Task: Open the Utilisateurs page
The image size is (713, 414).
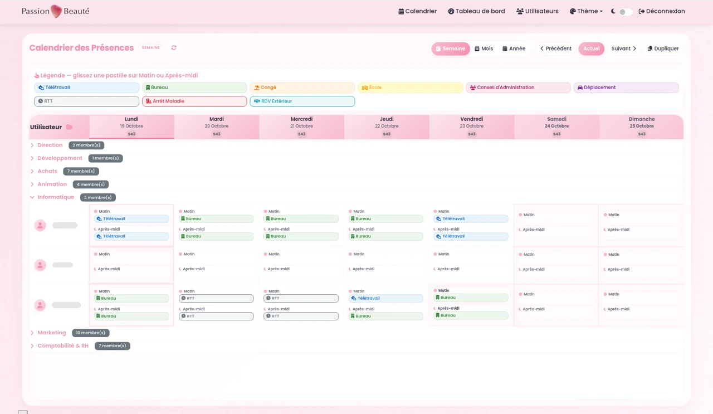Action: point(538,11)
